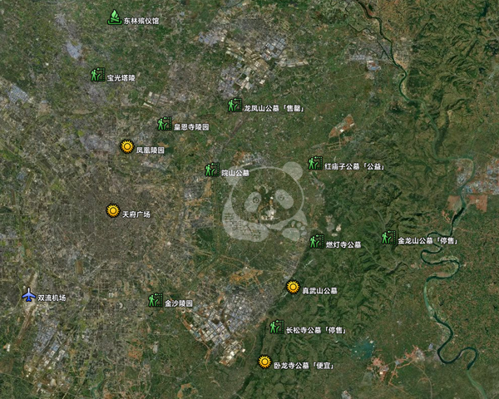
Task: Open the 长松寺公墓「停售」 marker icon
Action: (277, 328)
